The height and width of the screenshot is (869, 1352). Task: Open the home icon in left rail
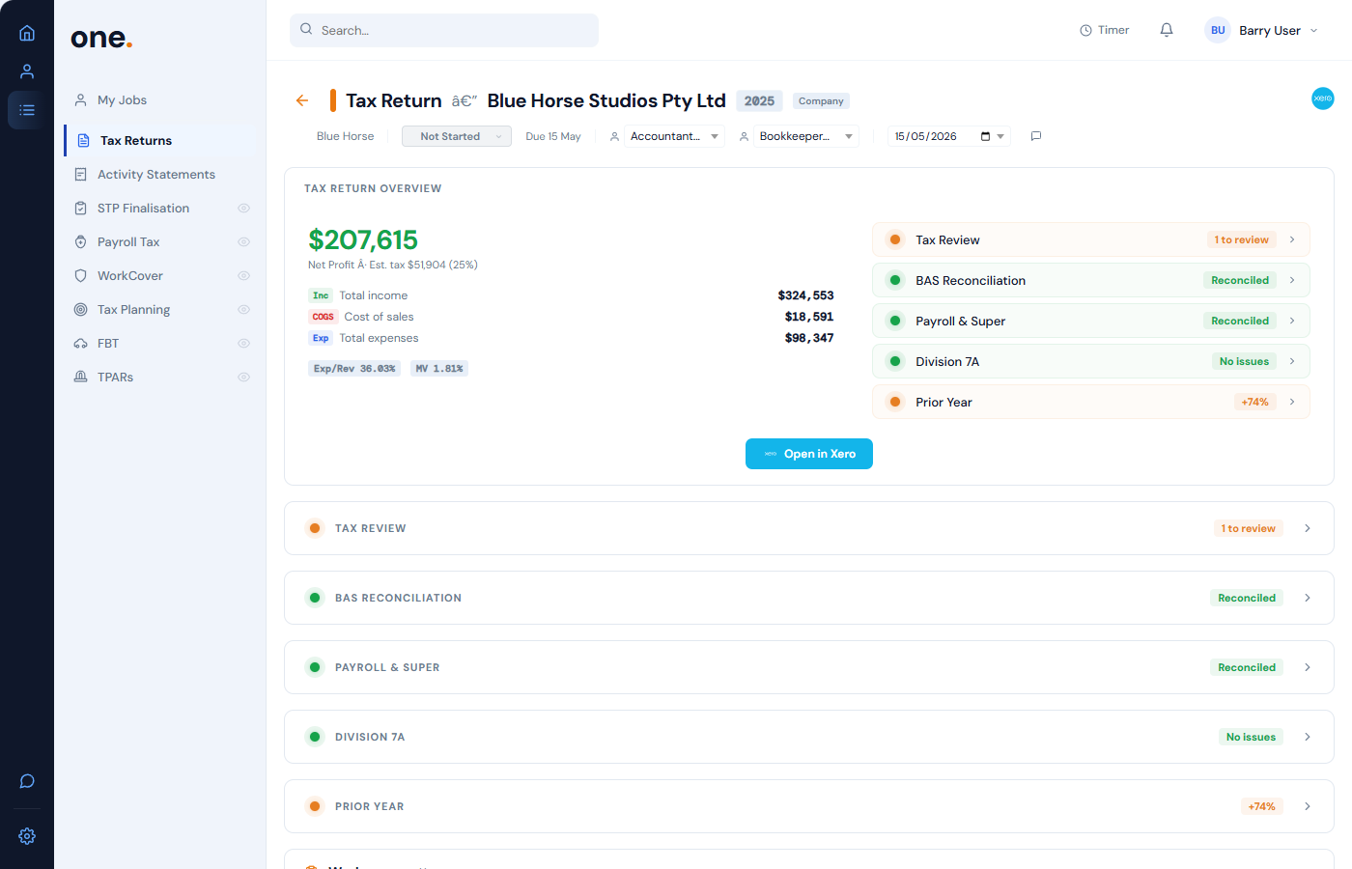click(x=27, y=33)
